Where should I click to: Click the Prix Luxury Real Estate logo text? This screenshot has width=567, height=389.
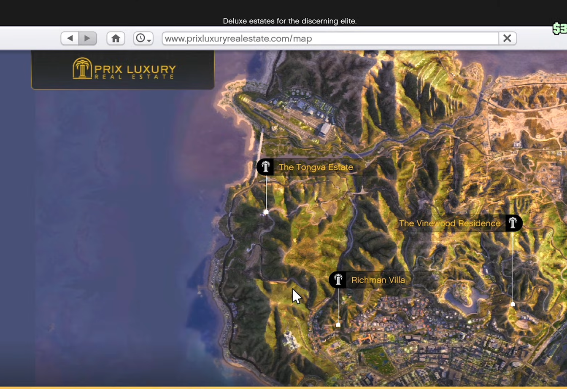(x=135, y=71)
